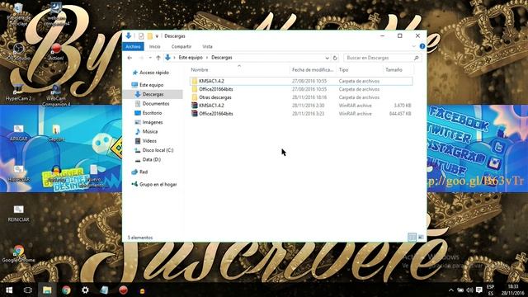Expand the ribbon with the chevron
The width and height of the screenshot is (528, 297).
[414, 46]
